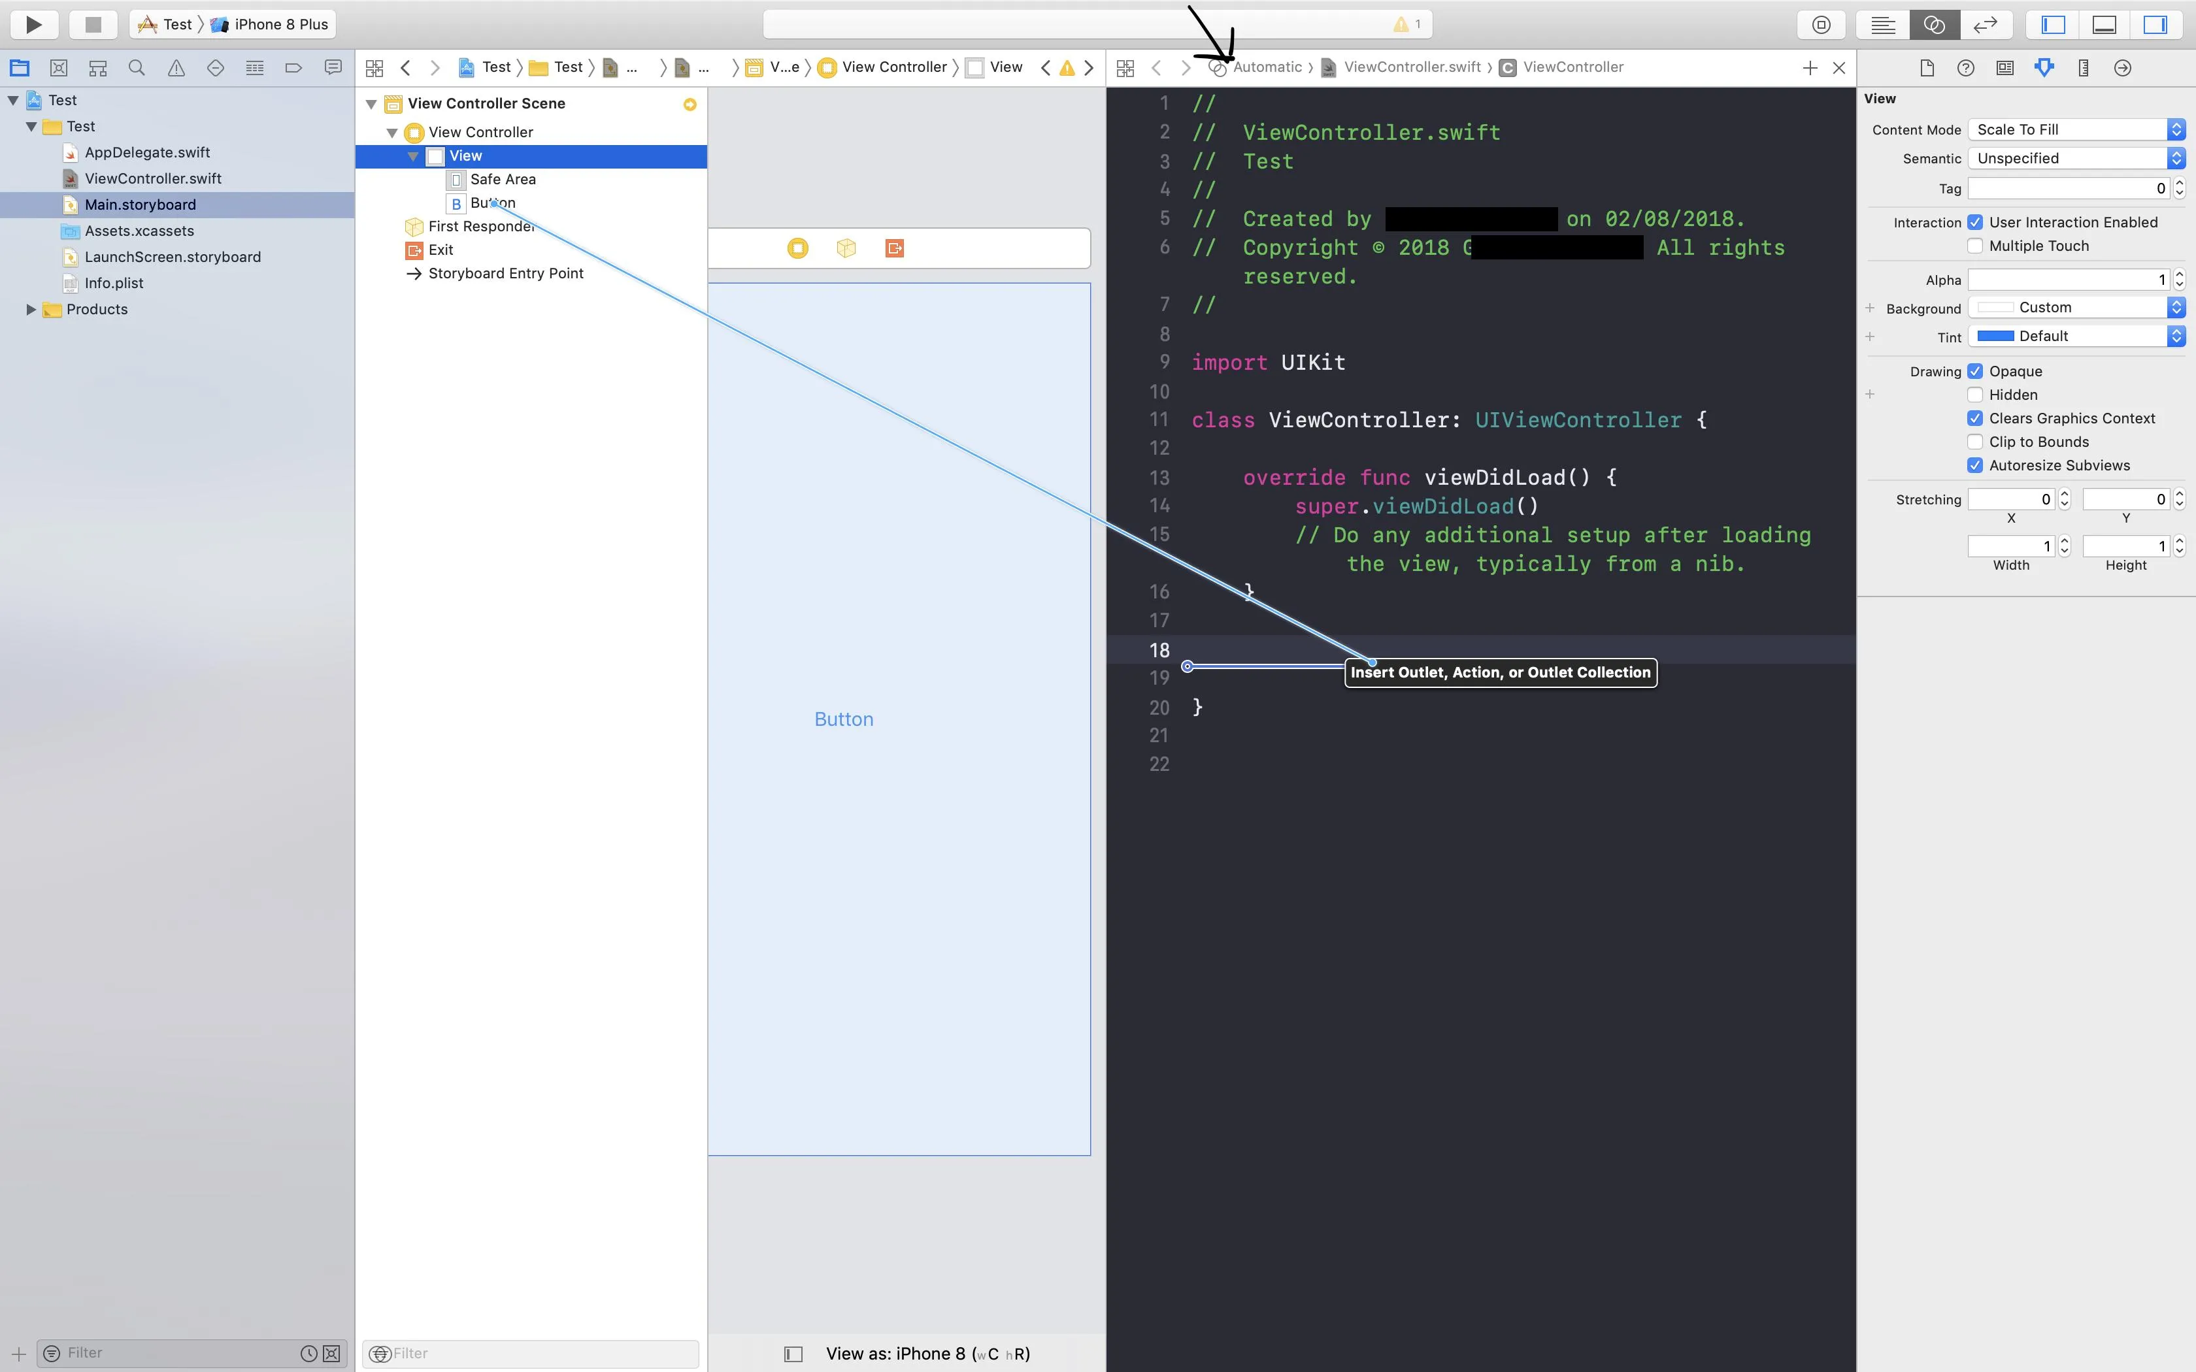The width and height of the screenshot is (2196, 1372).
Task: Check the Hidden drawing option
Action: (x=1974, y=395)
